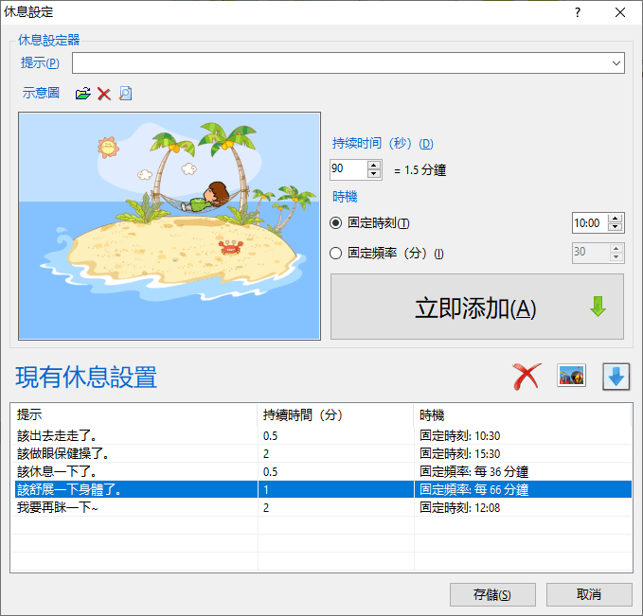Open image file for 示意圖

82,94
